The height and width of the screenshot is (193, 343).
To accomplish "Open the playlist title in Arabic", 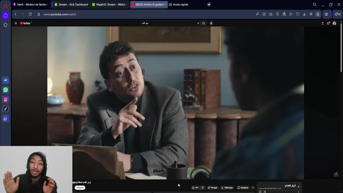I will (290, 185).
